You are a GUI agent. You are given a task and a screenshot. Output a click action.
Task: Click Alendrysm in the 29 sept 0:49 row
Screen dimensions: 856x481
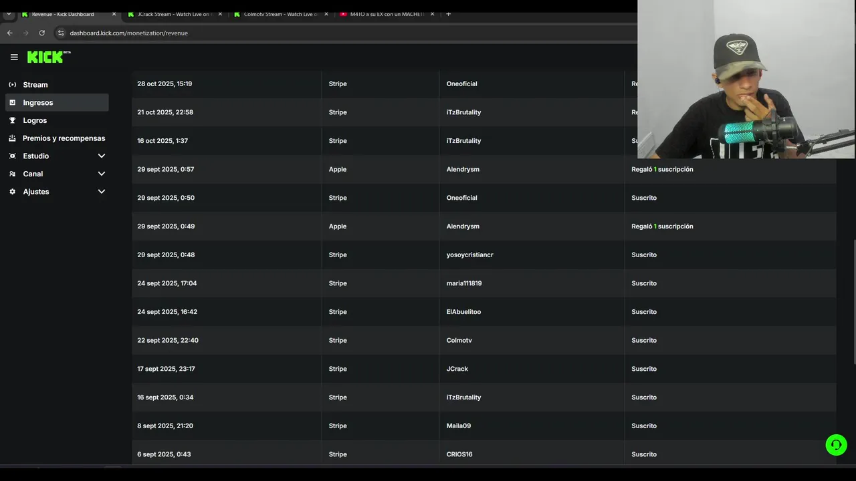pyautogui.click(x=463, y=226)
